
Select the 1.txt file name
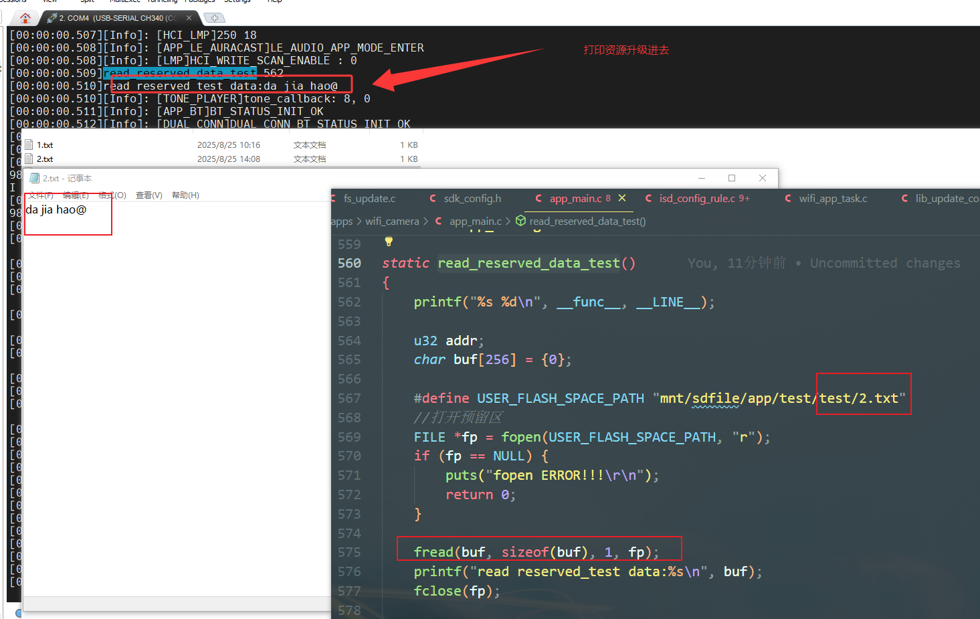pos(45,145)
